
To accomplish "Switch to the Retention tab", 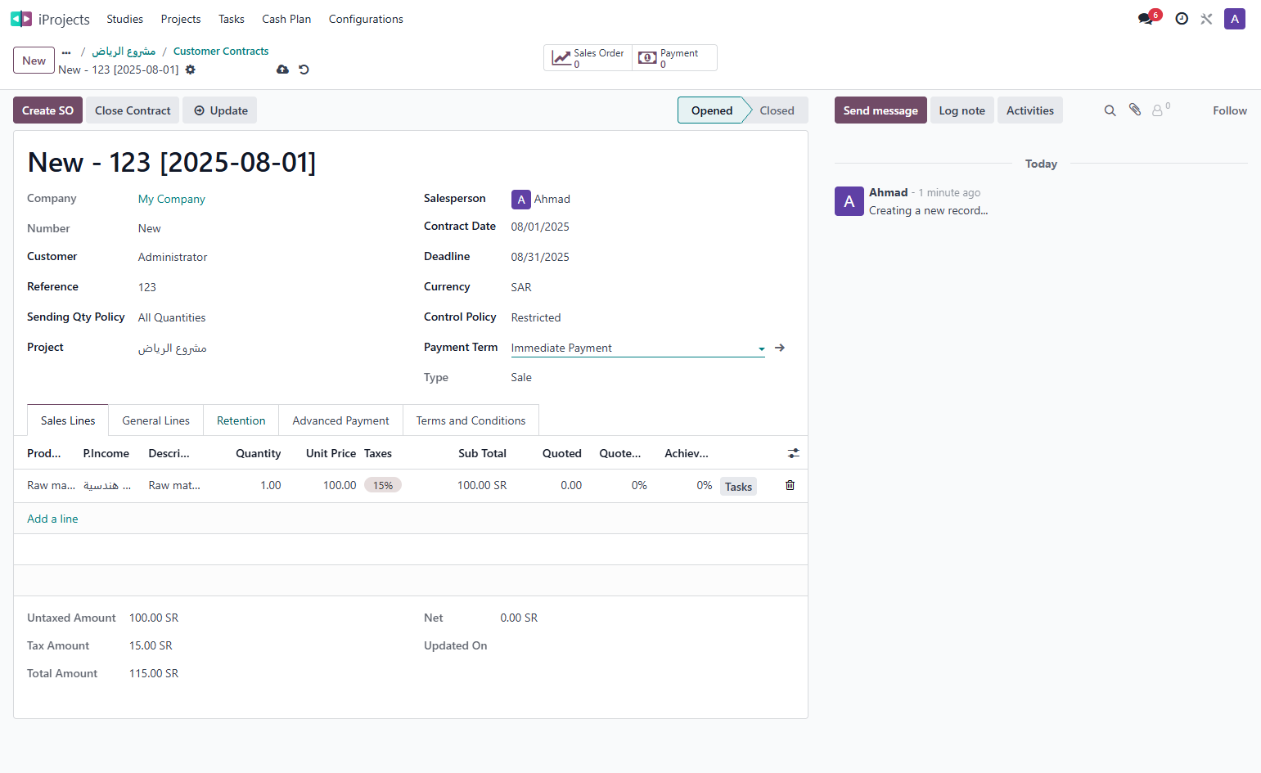I will coord(241,420).
